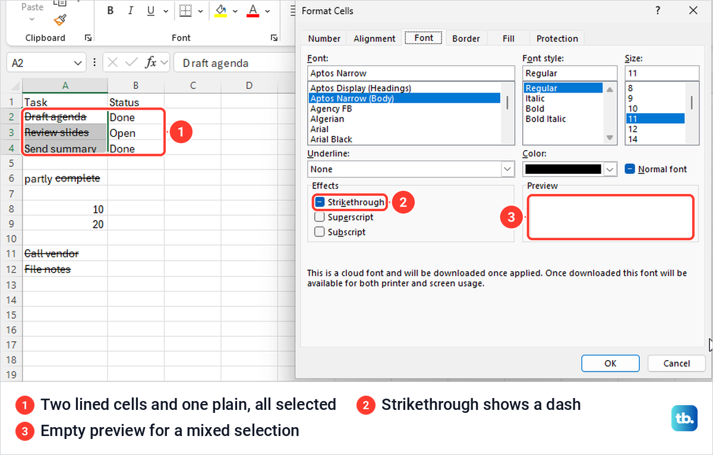
Task: Select cell containing Call vendor
Action: 65,253
